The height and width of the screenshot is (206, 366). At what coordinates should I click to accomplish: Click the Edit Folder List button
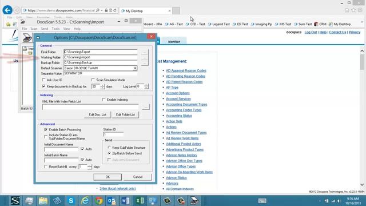125,114
